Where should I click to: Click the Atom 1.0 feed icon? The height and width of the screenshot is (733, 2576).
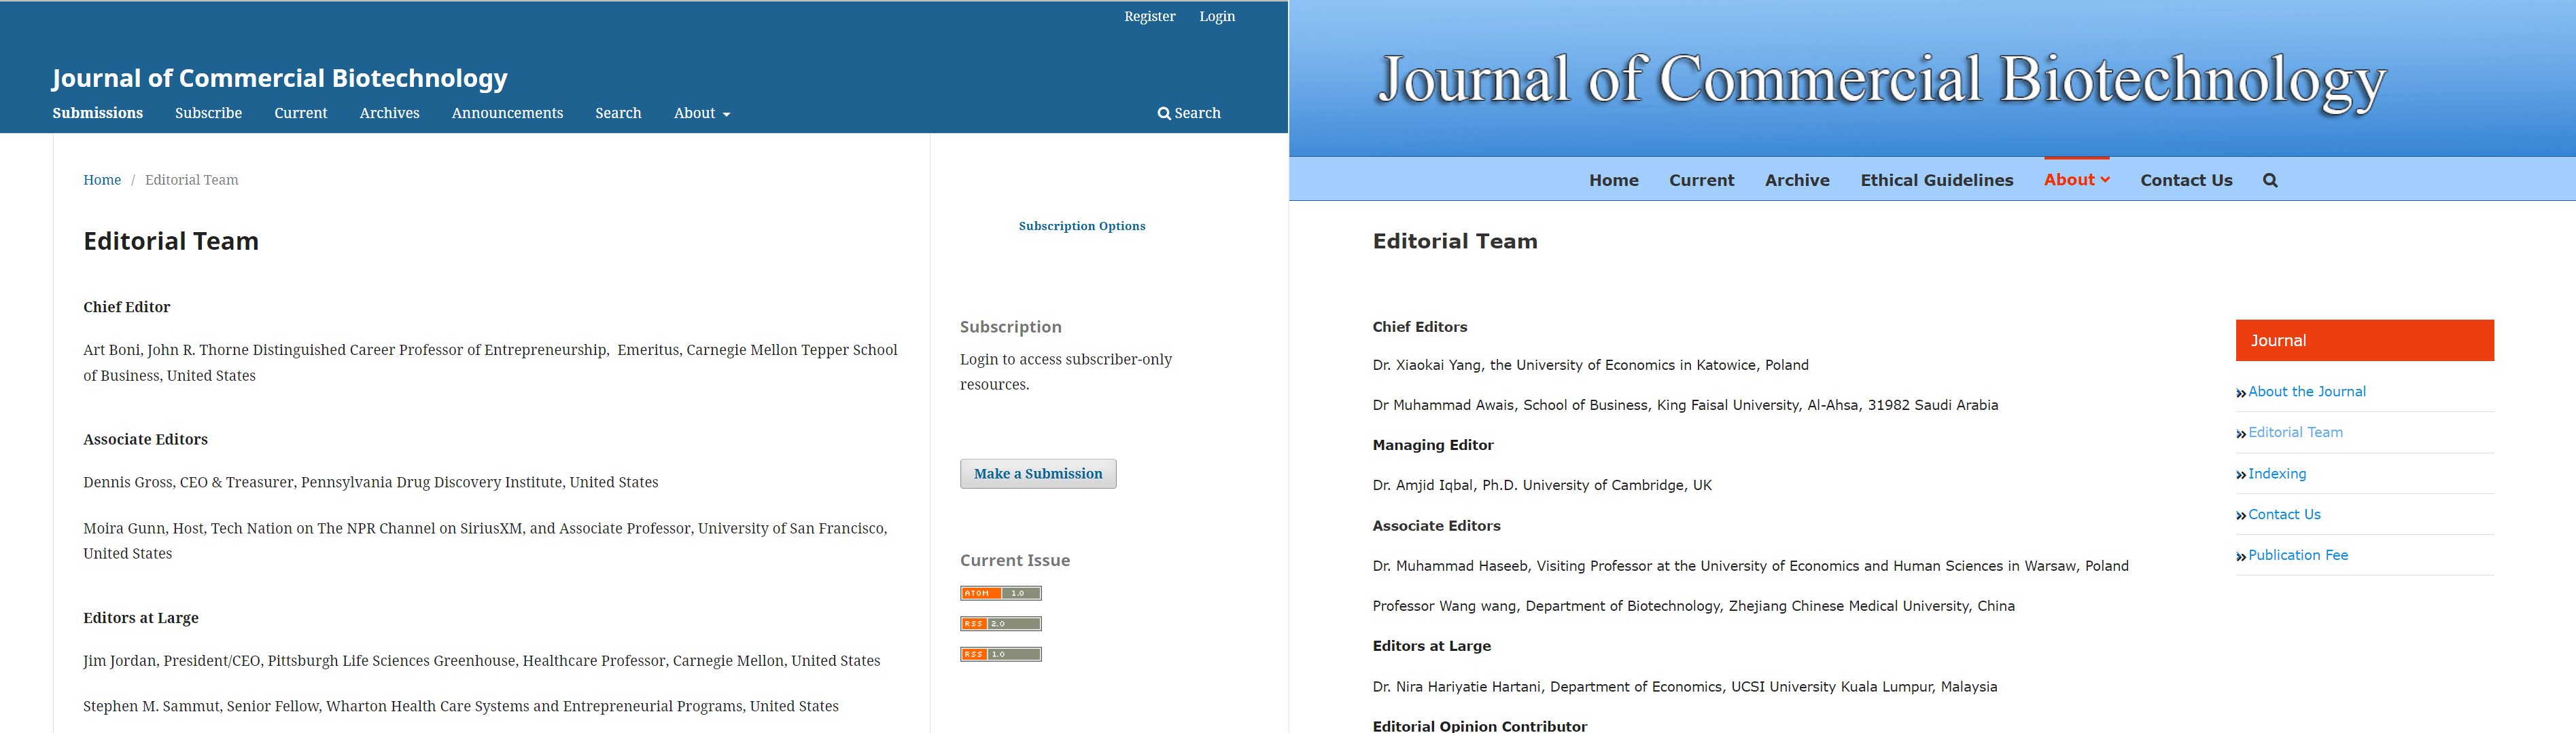tap(1000, 593)
